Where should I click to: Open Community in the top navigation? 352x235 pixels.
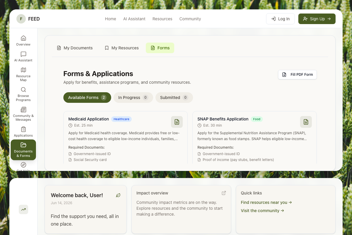[190, 19]
